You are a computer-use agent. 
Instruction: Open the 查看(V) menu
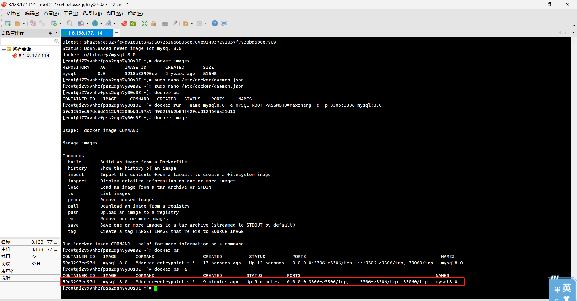click(51, 14)
